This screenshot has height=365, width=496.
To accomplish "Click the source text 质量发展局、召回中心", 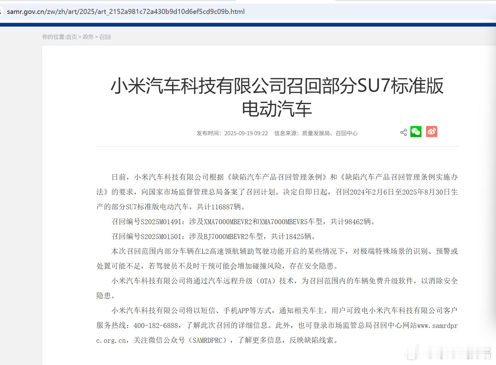I will [330, 133].
